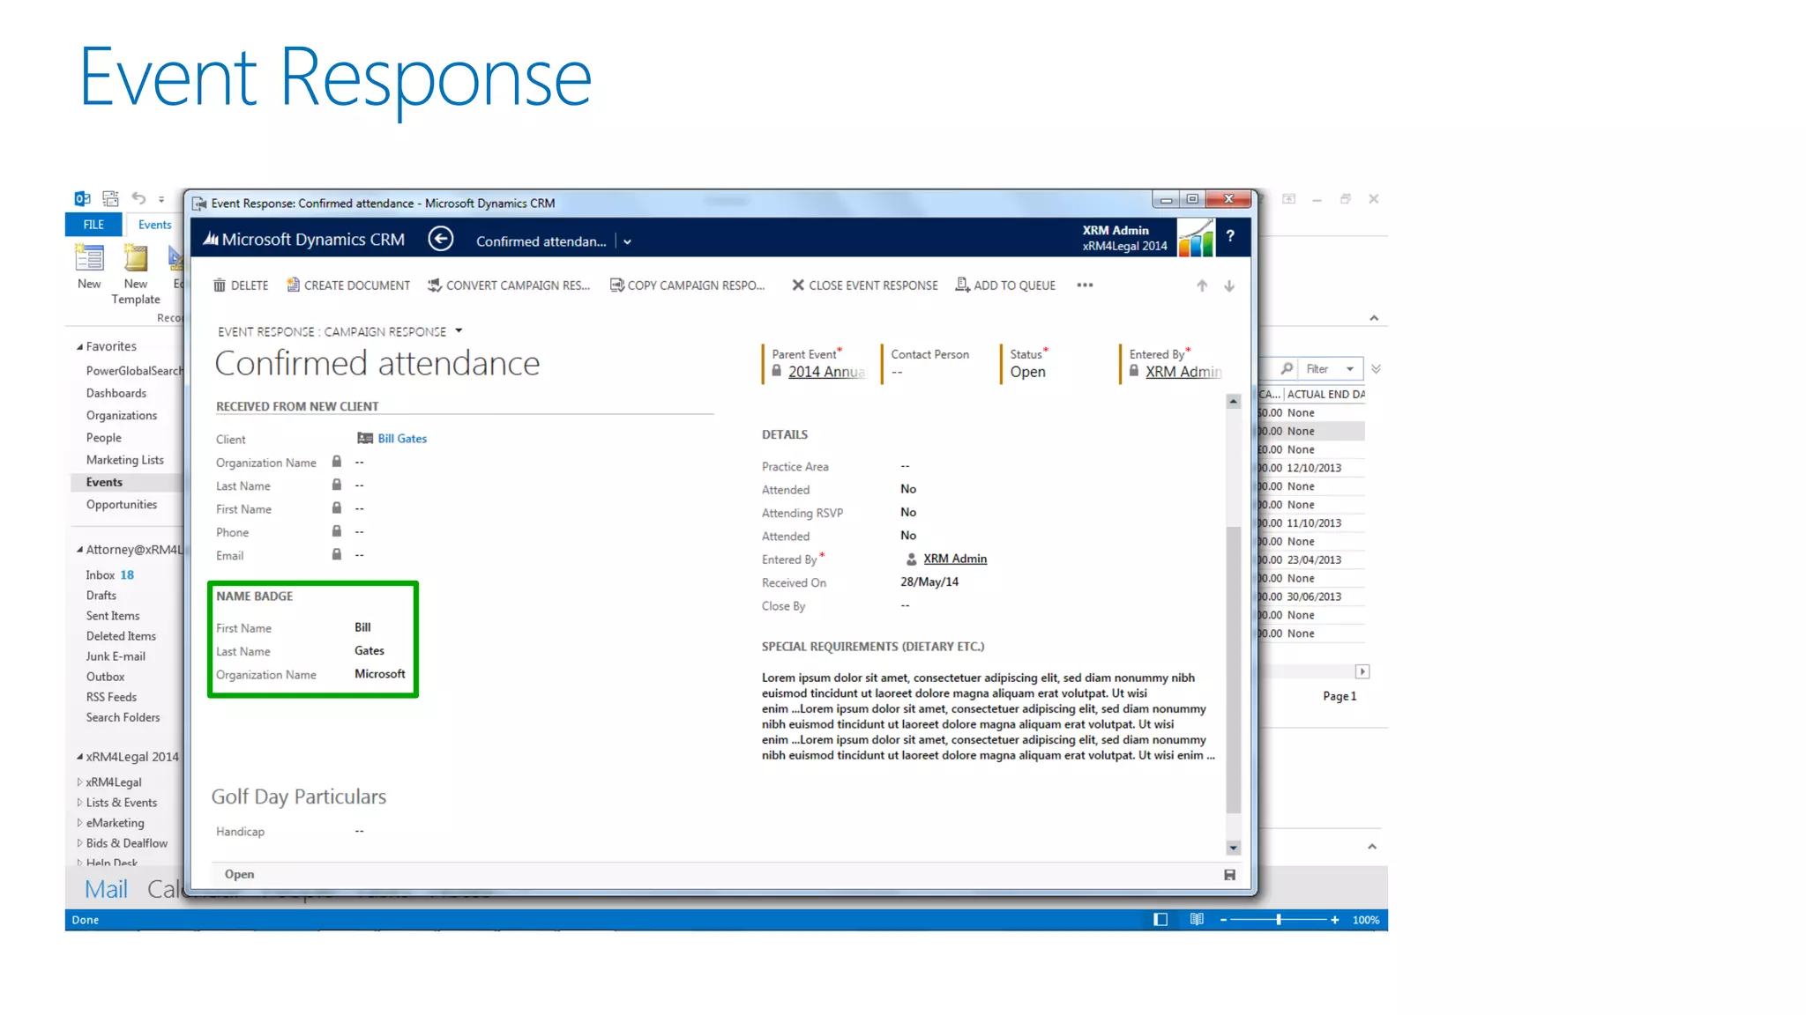The width and height of the screenshot is (1806, 1015).
Task: Click the Create Document icon
Action: click(x=293, y=285)
